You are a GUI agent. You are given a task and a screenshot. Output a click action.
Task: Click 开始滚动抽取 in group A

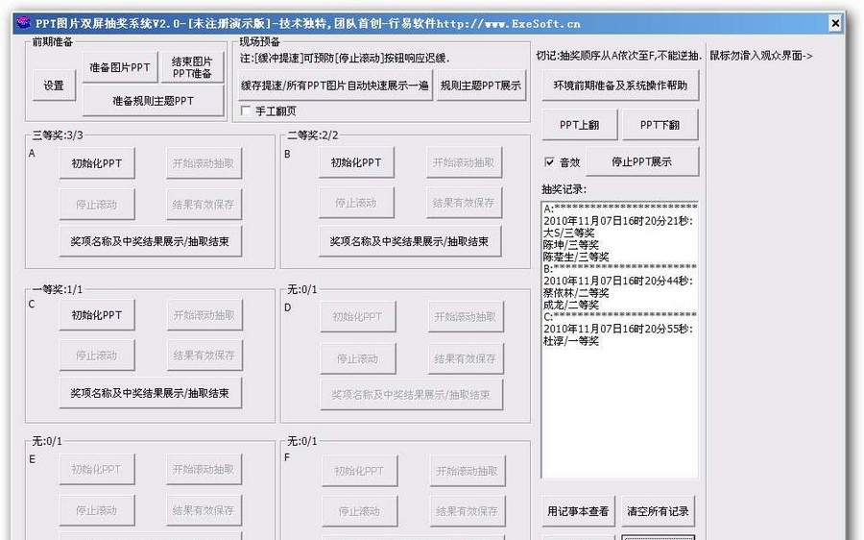coord(204,163)
